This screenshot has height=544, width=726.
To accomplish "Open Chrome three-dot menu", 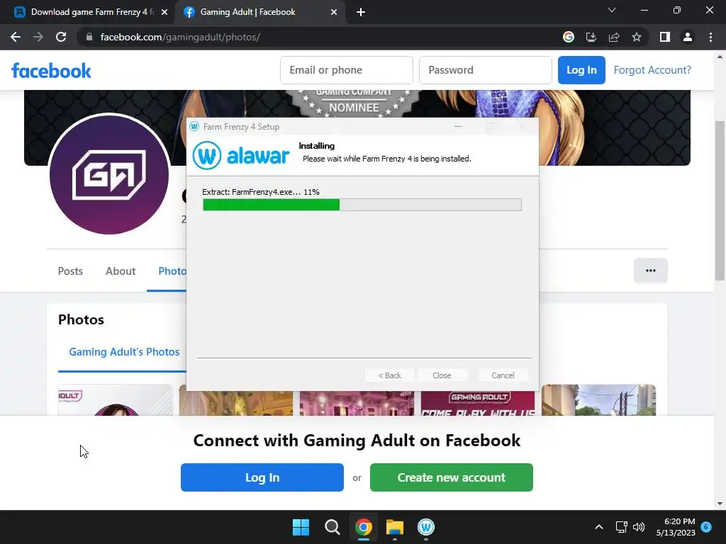I will click(x=710, y=37).
